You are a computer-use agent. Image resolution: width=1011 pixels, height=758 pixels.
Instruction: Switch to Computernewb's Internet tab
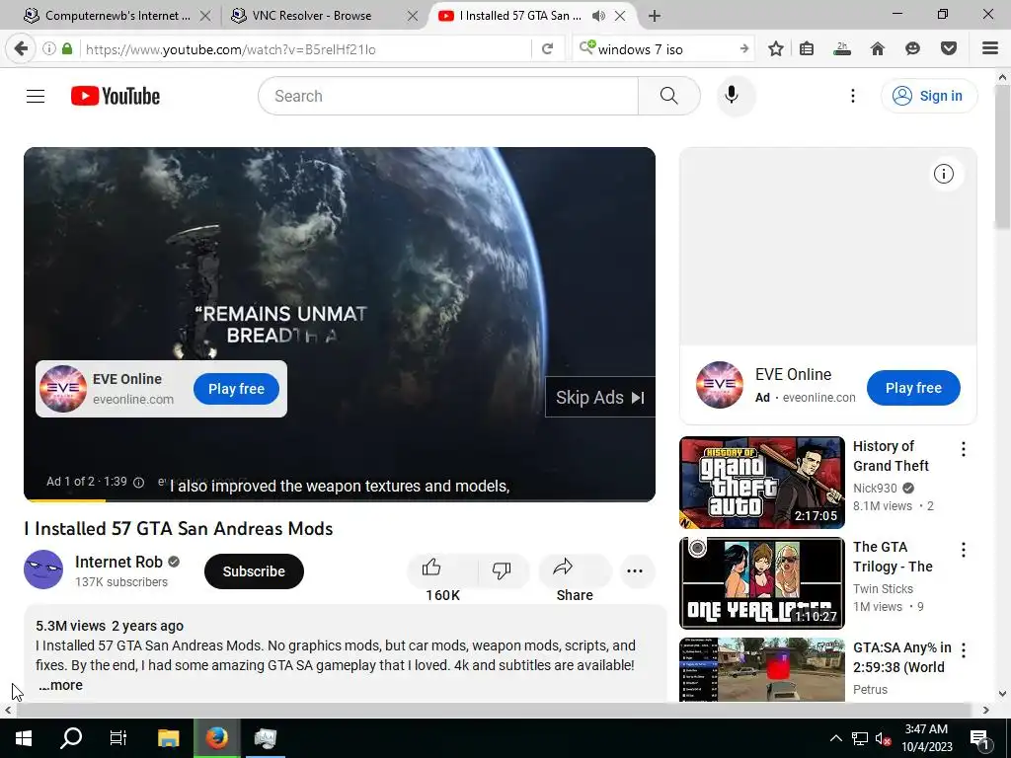[117, 16]
